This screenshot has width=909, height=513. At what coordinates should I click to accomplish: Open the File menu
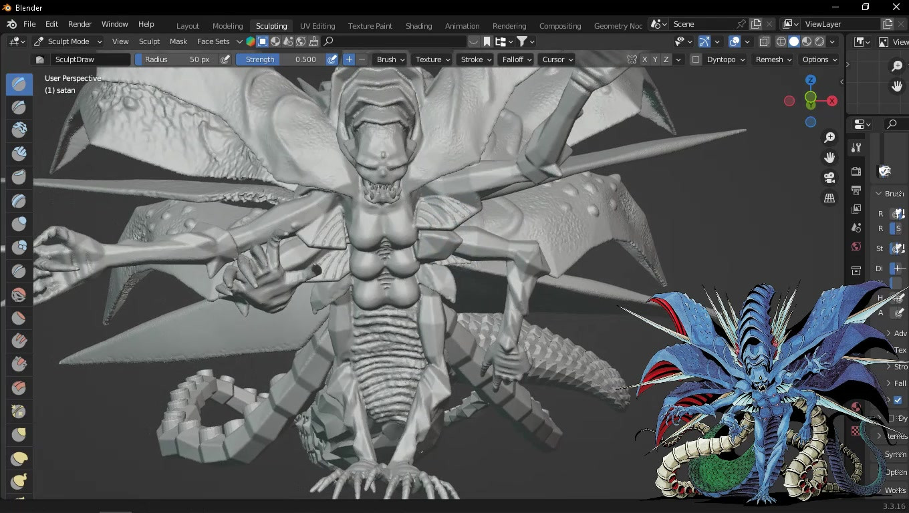click(x=29, y=24)
